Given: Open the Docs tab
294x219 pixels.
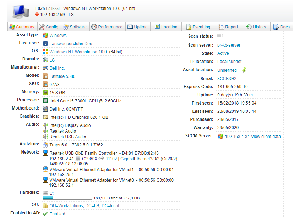Looking at the screenshot, I should [282, 27].
